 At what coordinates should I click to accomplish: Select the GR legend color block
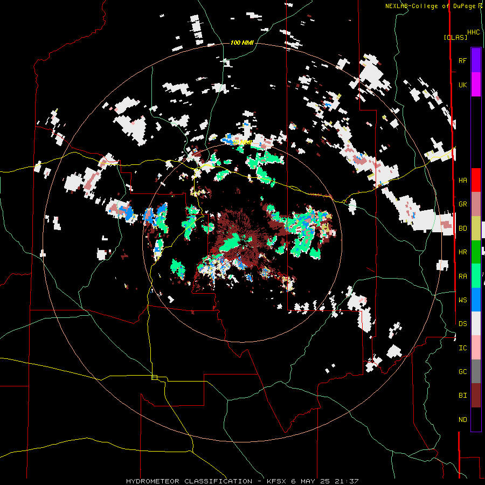point(476,204)
